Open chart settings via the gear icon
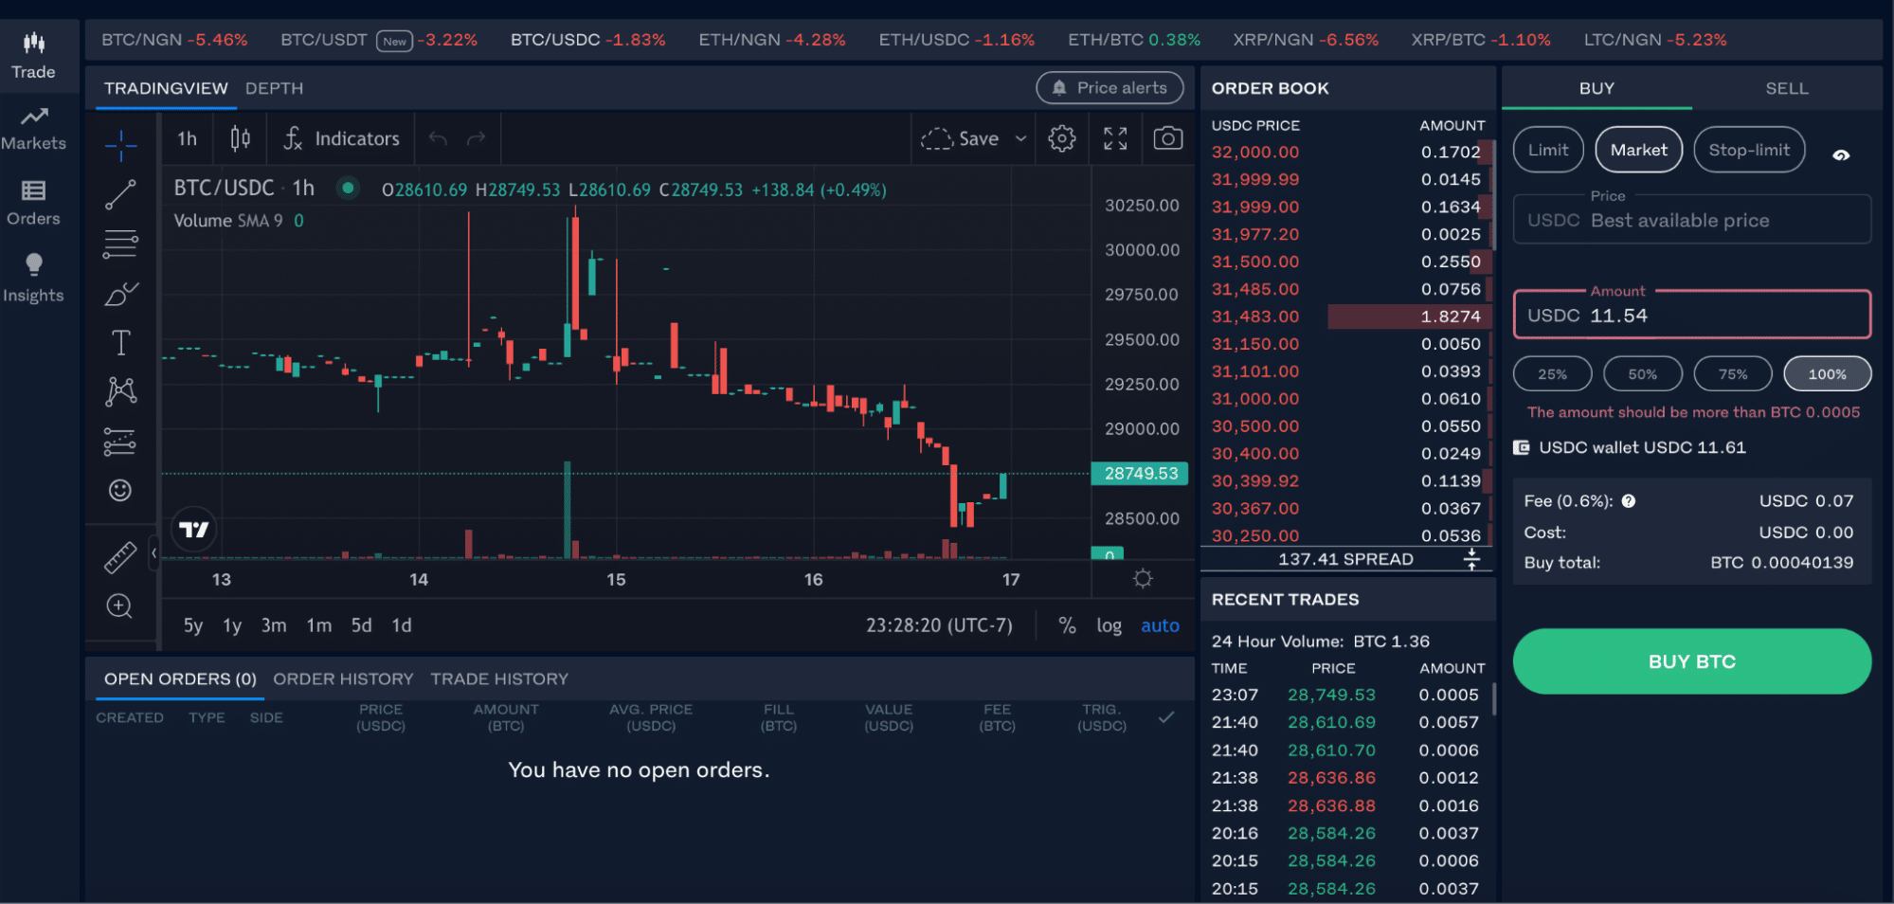 click(x=1061, y=138)
